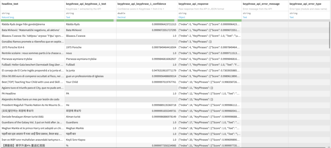Viewport: 331px width, 148px height.
Task: Click the gray validity bar under error_message column
Action: [265, 20]
